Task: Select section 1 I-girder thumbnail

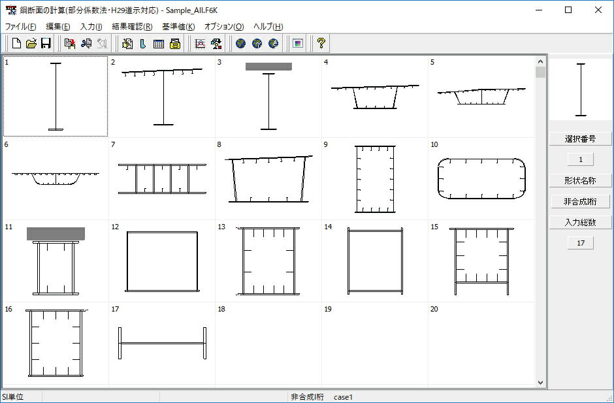Action: pos(56,97)
